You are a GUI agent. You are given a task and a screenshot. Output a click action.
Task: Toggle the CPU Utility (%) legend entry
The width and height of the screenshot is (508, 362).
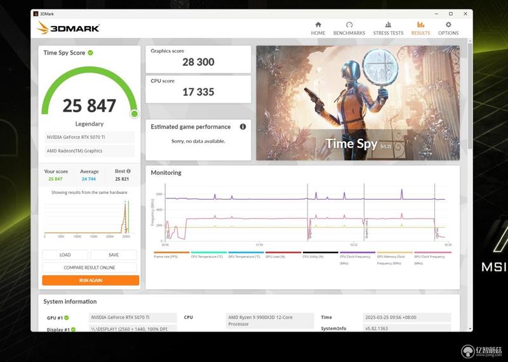pos(321,255)
